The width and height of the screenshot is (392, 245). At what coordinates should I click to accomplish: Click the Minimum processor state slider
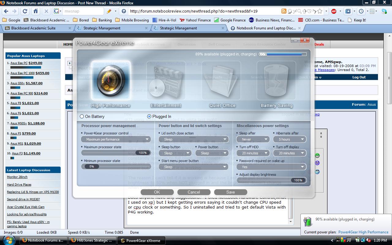(x=116, y=167)
